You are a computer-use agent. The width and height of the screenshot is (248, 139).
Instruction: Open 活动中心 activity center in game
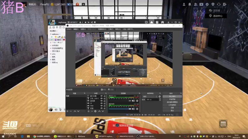pos(216,16)
